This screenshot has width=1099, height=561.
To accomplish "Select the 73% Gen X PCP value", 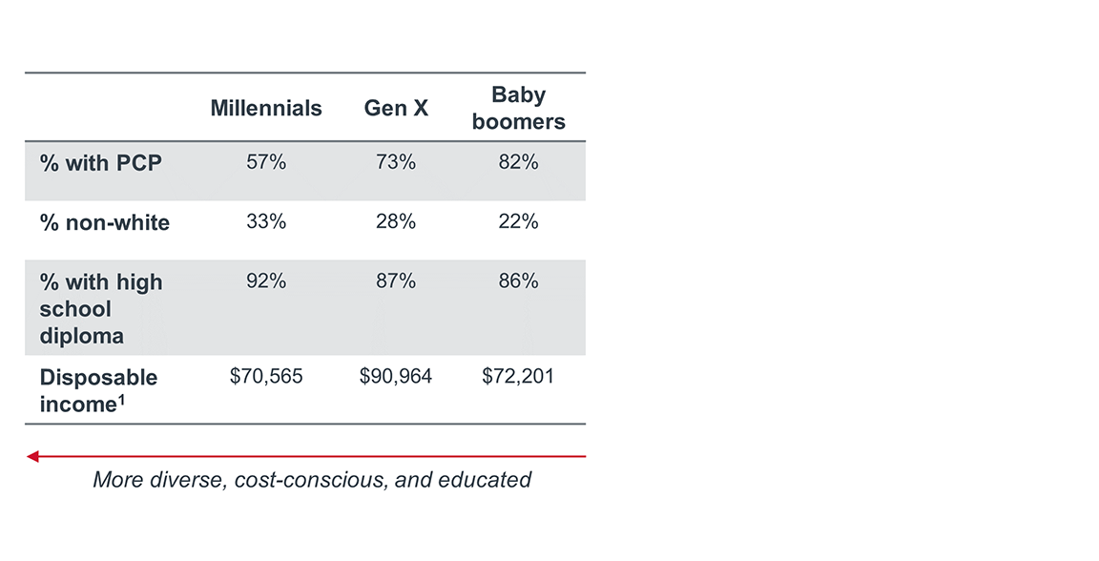I will pos(396,163).
